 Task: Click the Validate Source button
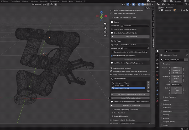(x=130, y=37)
